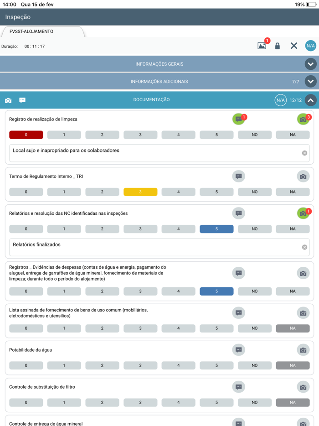Open the inspection image gallery icon
The image size is (319, 426).
pyautogui.click(x=262, y=46)
